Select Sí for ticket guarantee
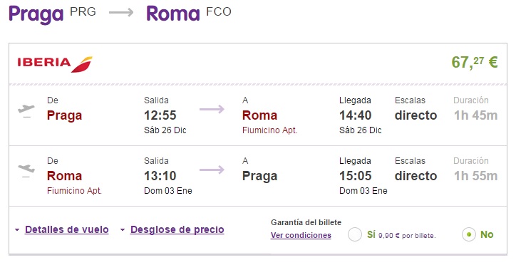Viewport: 516px width, 265px height. [x=355, y=234]
